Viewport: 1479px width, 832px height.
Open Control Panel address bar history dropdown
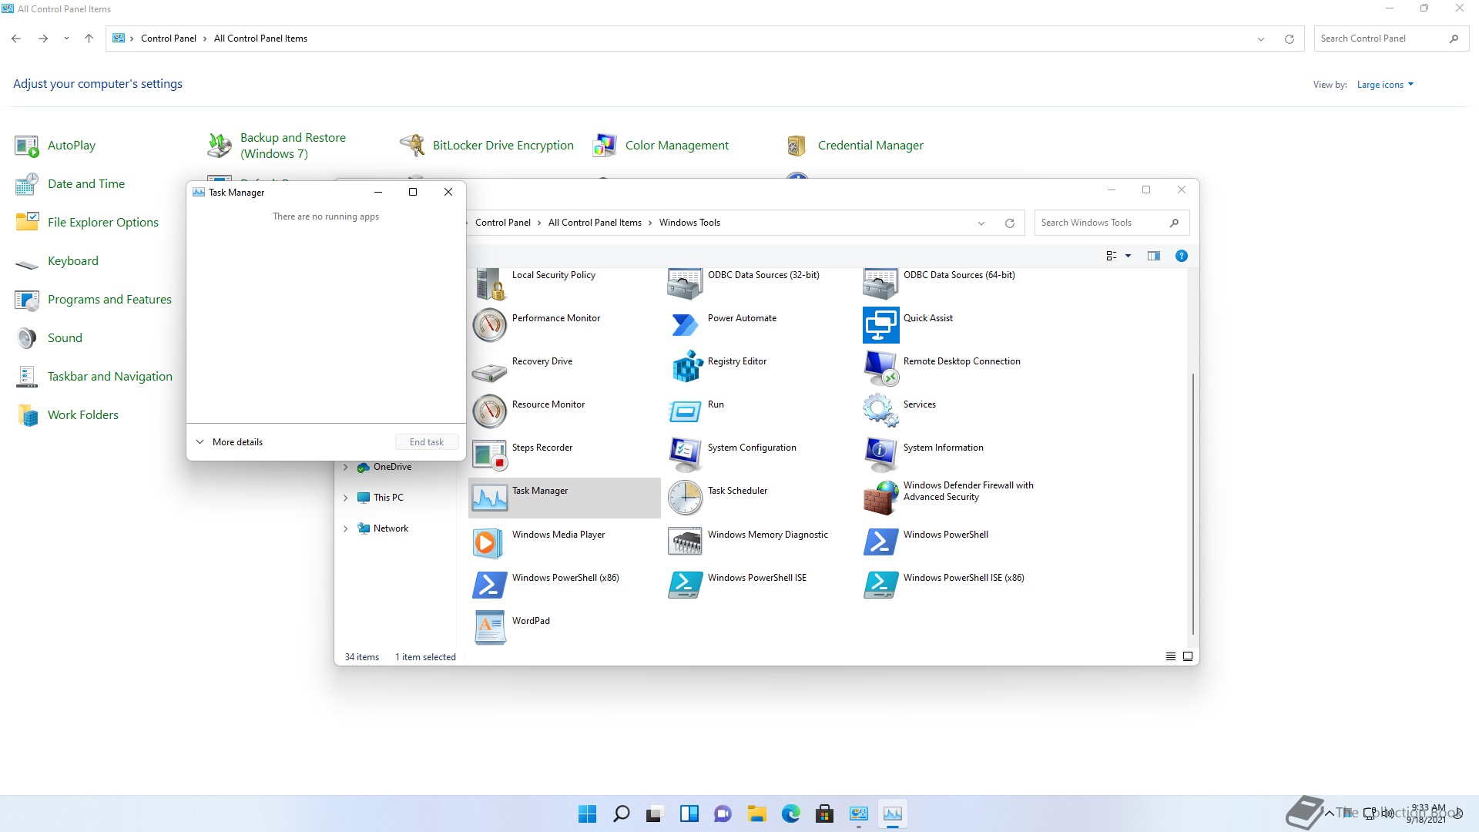click(x=1261, y=39)
